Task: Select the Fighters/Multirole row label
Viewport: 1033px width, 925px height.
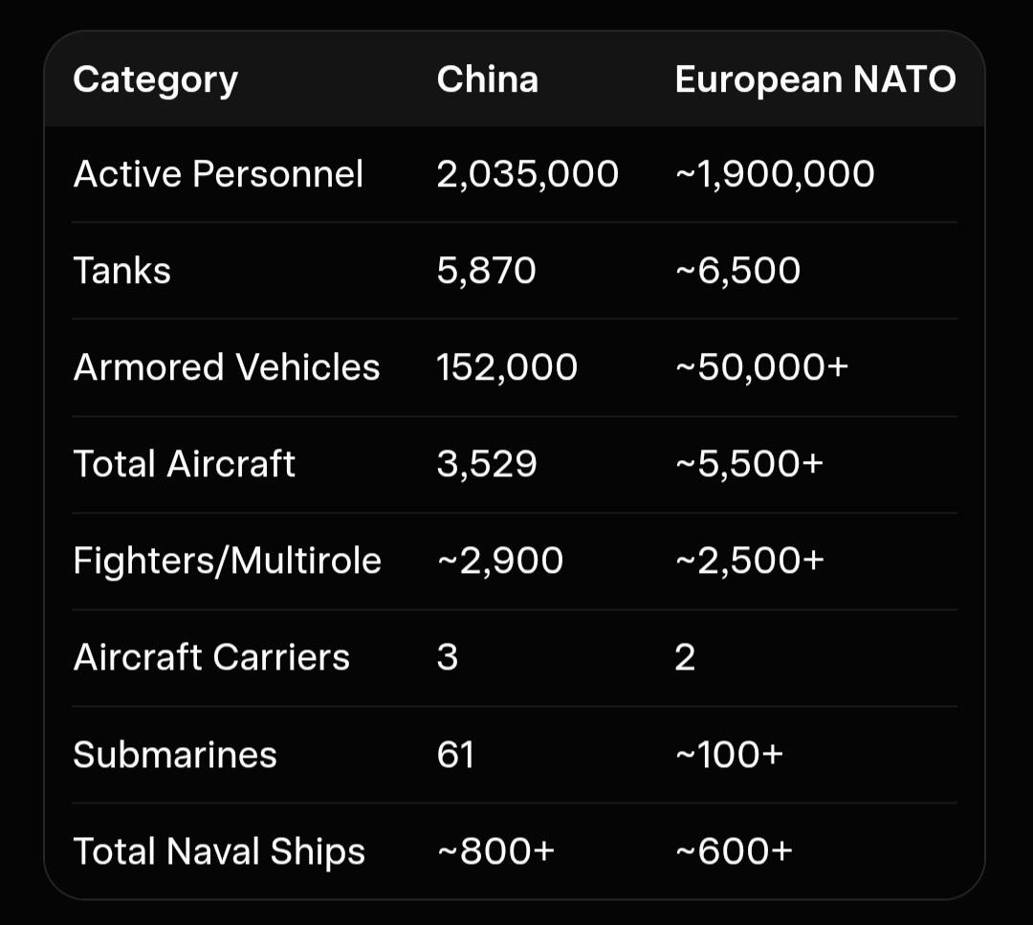Action: click(x=227, y=562)
